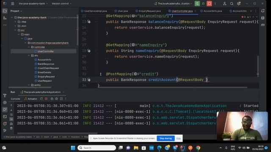Screen dimensions: 271x152
Task: Toggle Soft-Wrap in console sidebar
Action: [11, 114]
